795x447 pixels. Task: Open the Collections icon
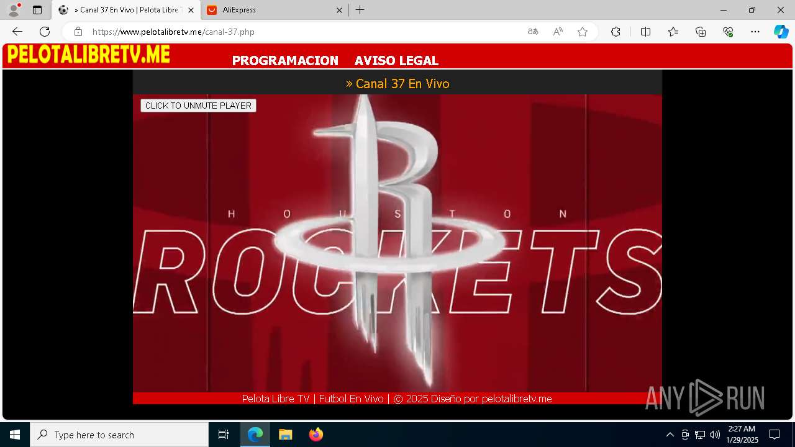[701, 32]
